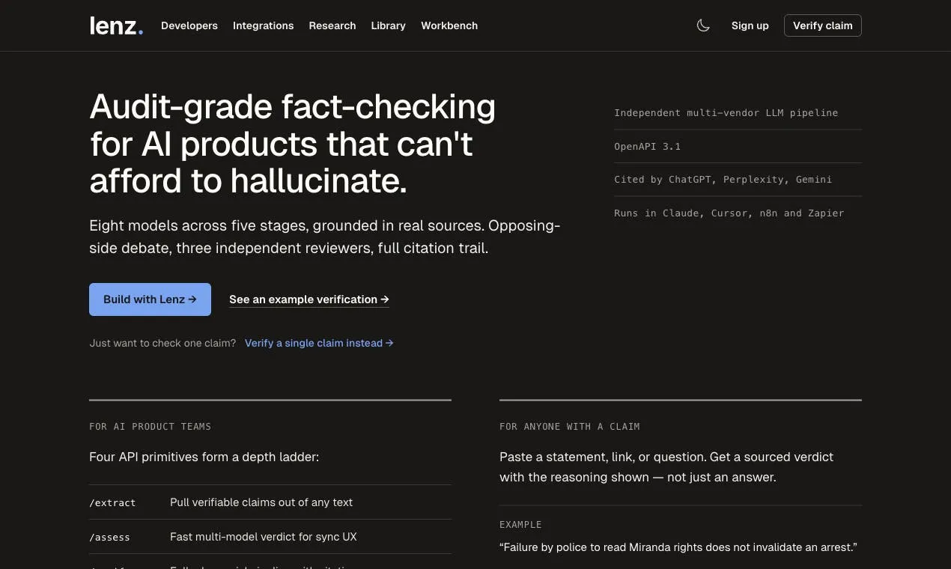Follow Verify a single claim instead link
Viewport: 951px width, 569px height.
click(319, 343)
